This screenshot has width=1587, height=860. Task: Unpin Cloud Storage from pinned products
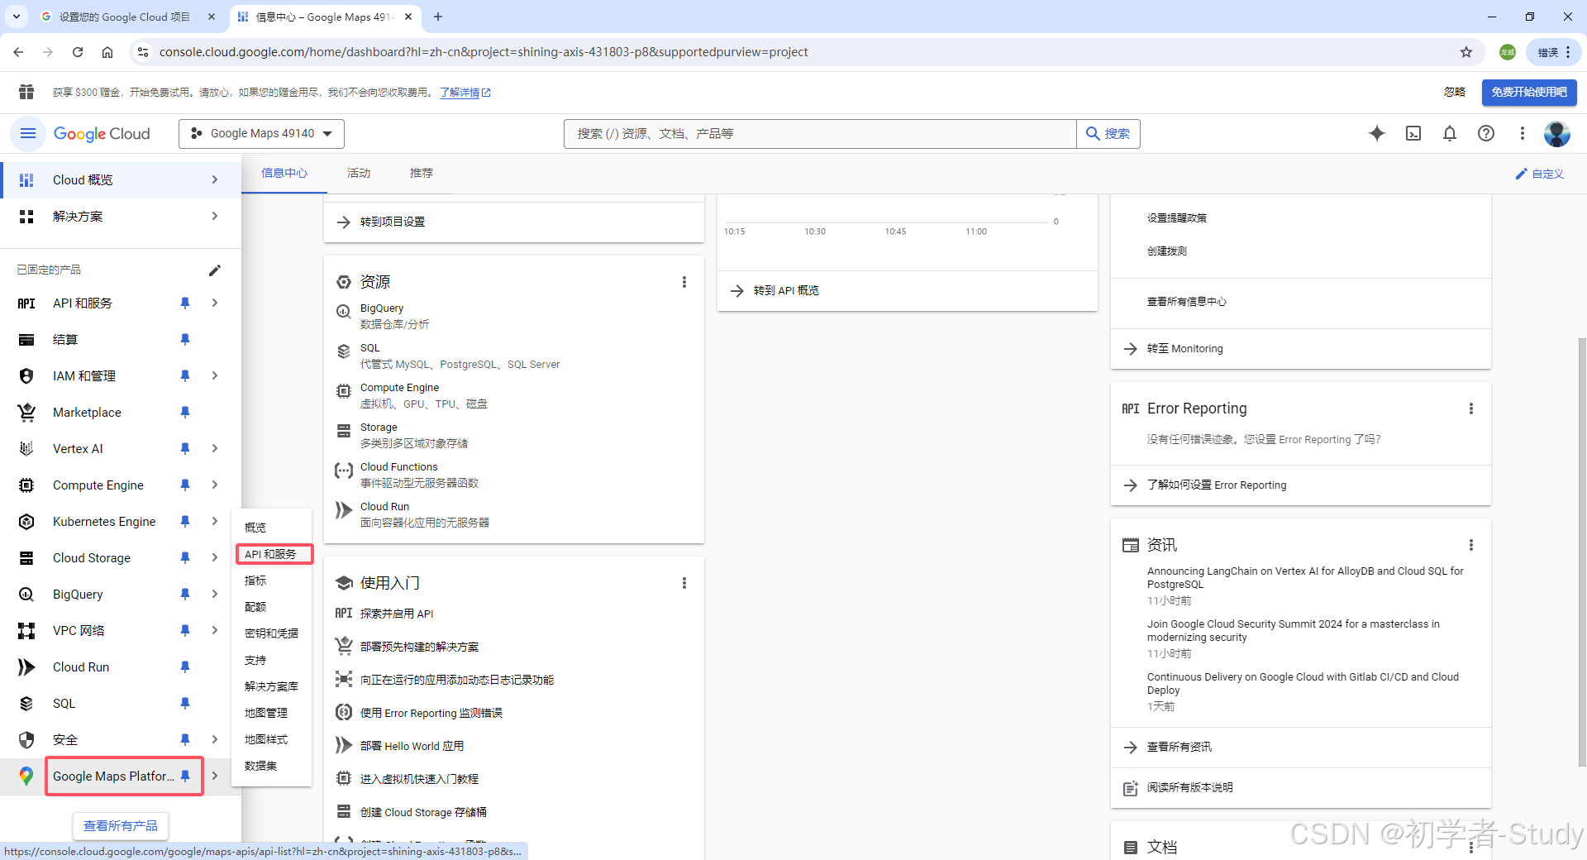pos(185,558)
